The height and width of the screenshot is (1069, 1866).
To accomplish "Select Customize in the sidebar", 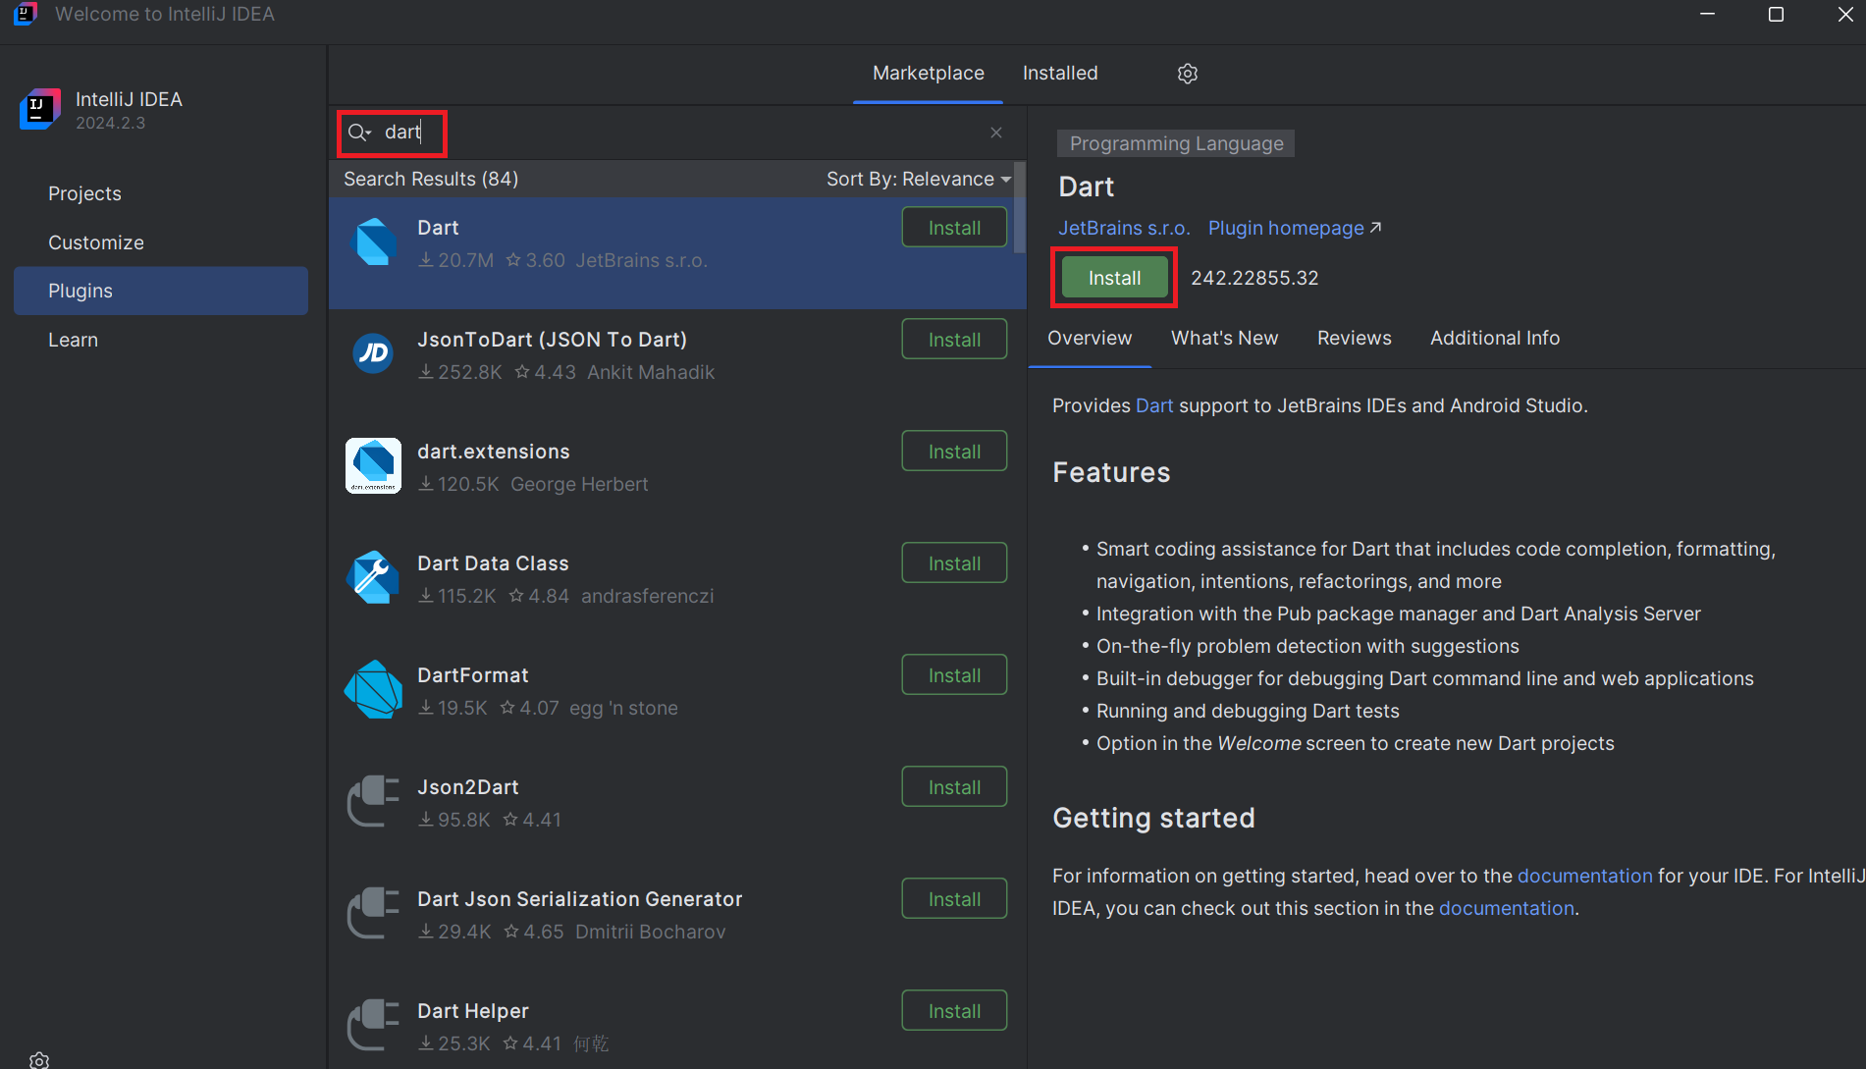I will 161,242.
